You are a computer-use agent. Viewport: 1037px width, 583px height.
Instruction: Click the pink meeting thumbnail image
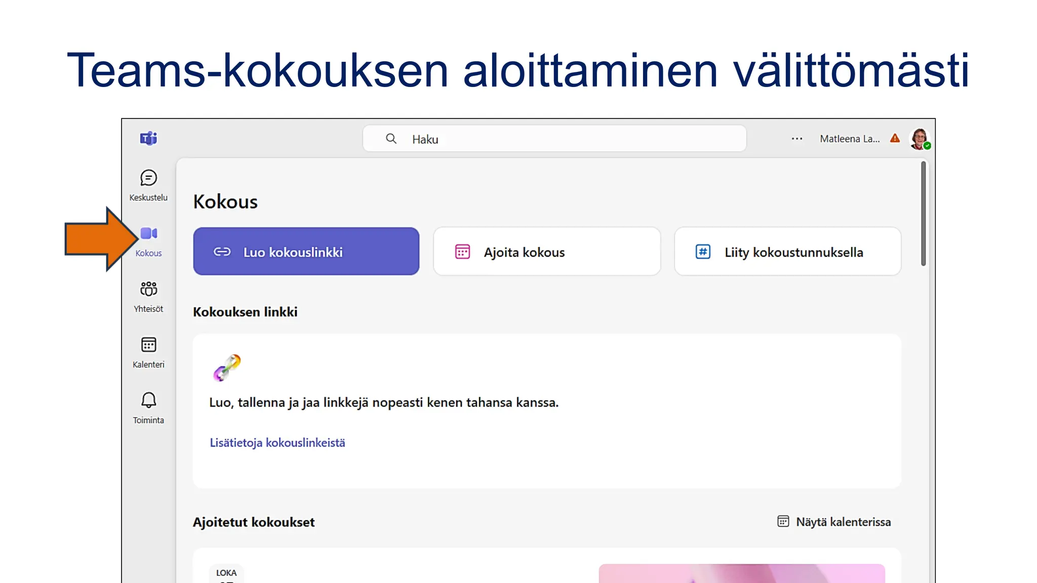tap(742, 573)
